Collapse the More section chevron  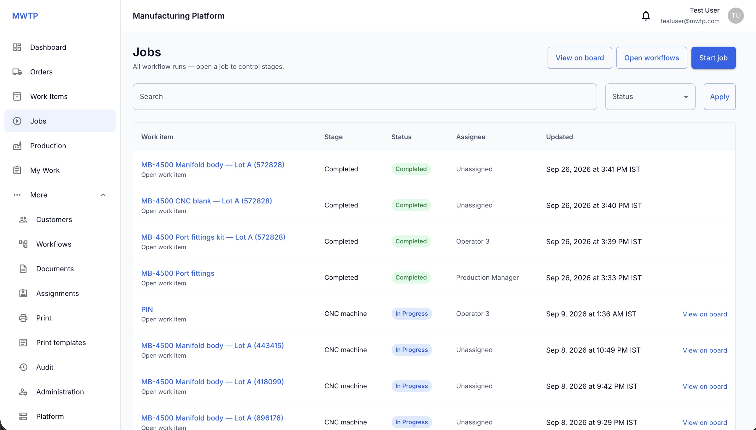(x=103, y=195)
